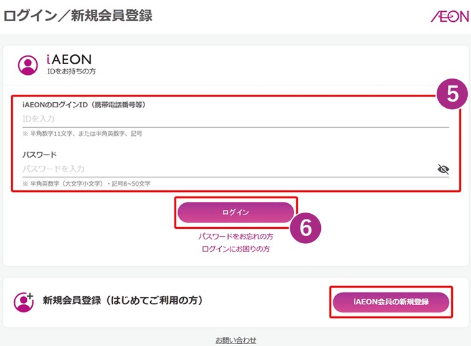Click the IDをお持ちの方 subtitle text

click(x=71, y=72)
